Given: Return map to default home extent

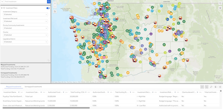Looking at the screenshot, I should click(x=55, y=11).
